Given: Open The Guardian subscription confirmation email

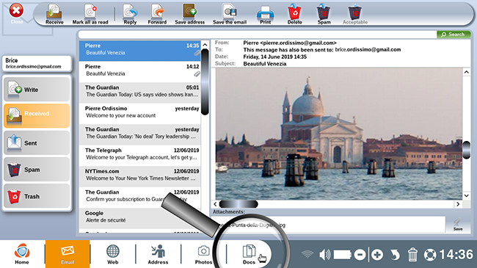Looking at the screenshot, I should tap(140, 198).
